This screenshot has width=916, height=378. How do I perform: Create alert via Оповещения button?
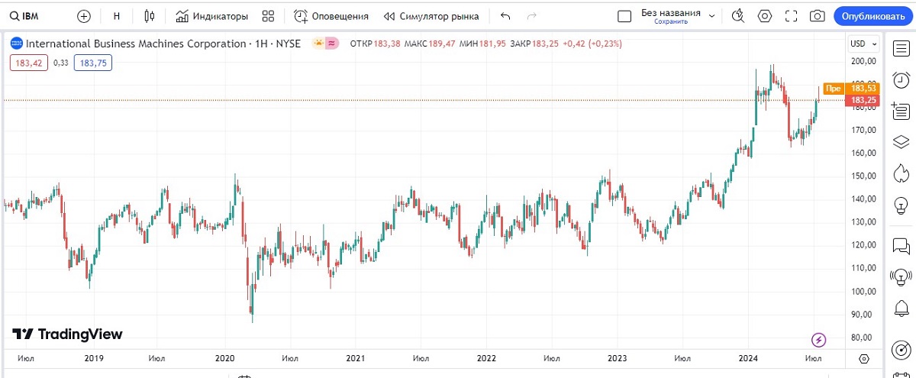(331, 16)
